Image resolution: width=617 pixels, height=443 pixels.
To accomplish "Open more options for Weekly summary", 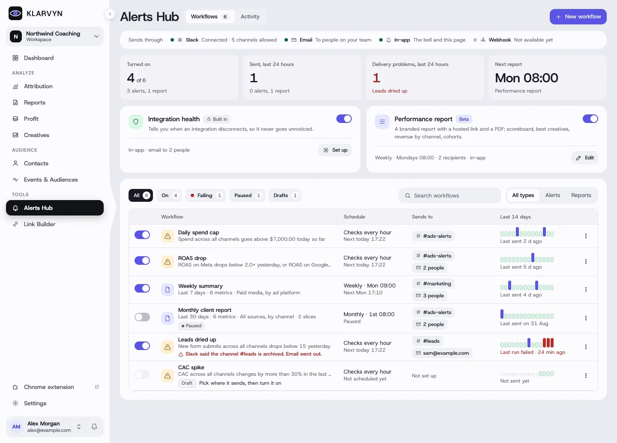I will click(586, 290).
